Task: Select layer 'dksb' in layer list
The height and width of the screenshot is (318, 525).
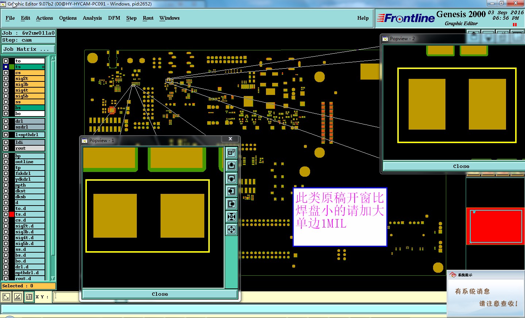Action: (30, 197)
